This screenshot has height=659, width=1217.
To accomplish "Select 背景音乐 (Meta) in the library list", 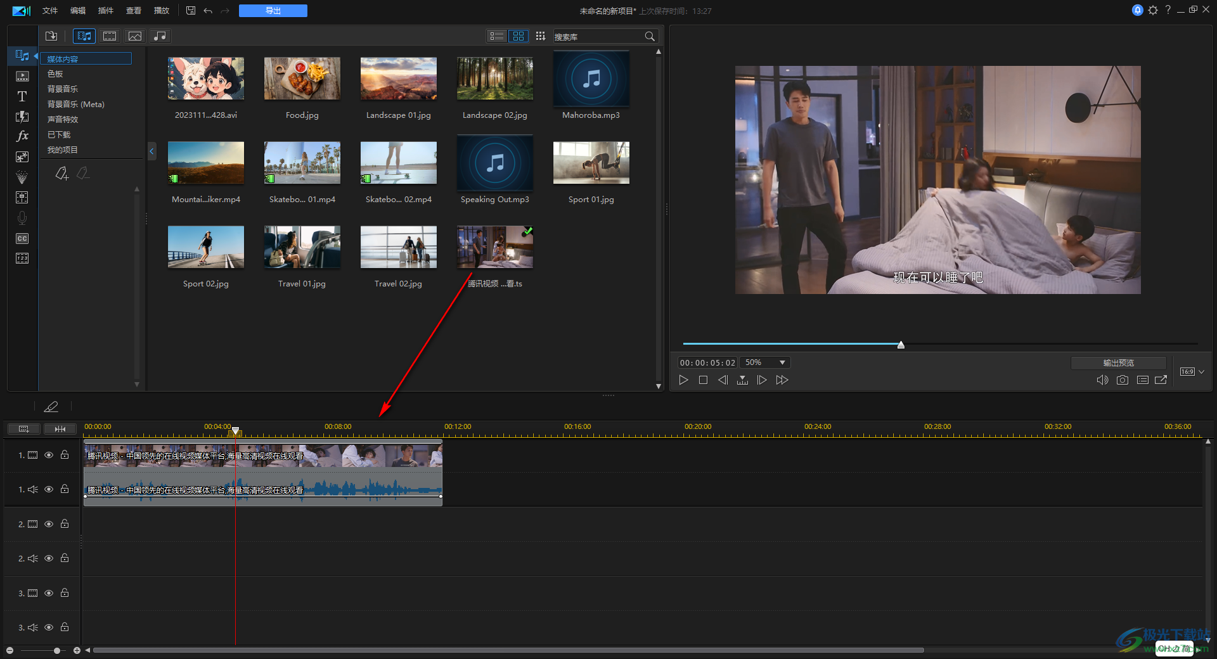I will 76,105.
